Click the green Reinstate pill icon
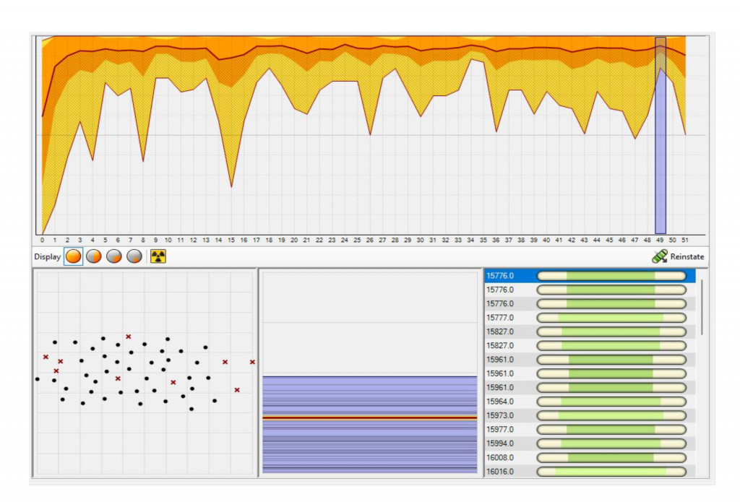The image size is (740, 502). click(659, 256)
